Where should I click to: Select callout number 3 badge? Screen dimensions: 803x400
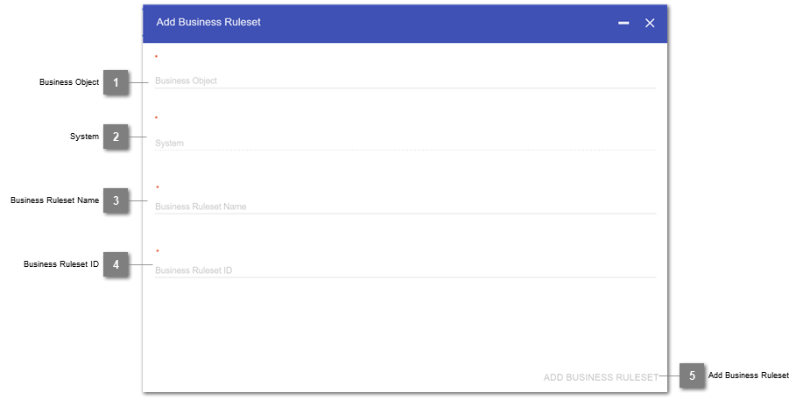click(x=115, y=200)
